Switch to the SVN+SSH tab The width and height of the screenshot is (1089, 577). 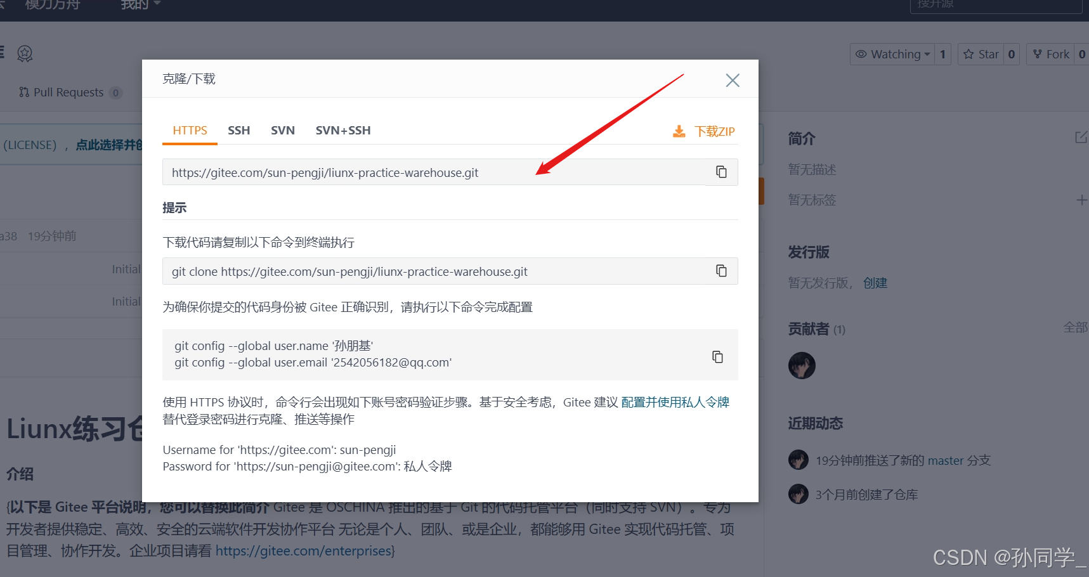tap(343, 131)
